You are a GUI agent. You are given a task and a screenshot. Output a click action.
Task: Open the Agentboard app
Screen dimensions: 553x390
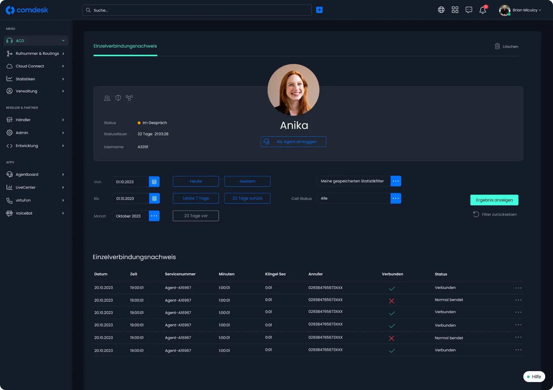tap(36, 174)
